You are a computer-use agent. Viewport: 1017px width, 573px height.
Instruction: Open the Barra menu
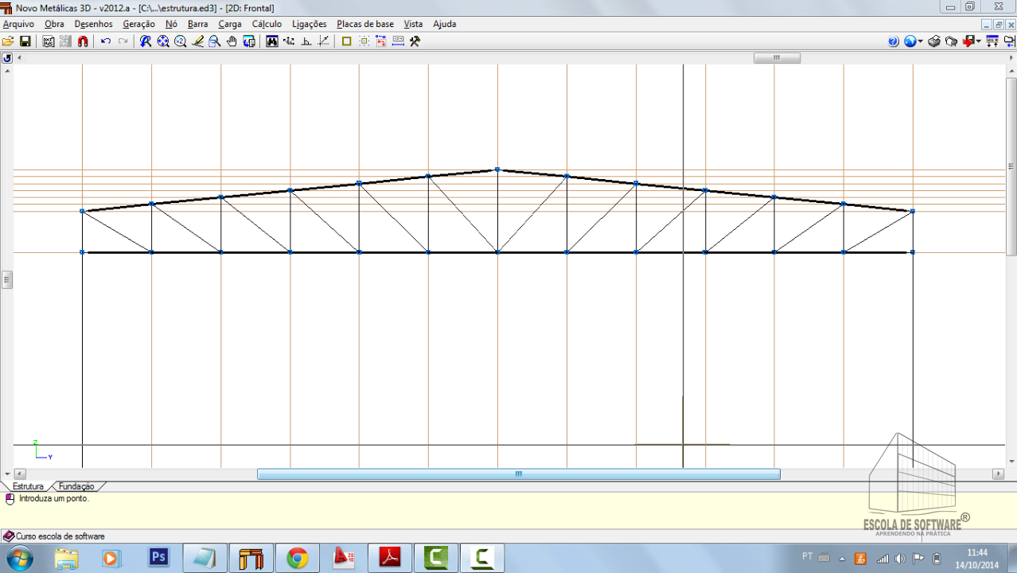197,24
